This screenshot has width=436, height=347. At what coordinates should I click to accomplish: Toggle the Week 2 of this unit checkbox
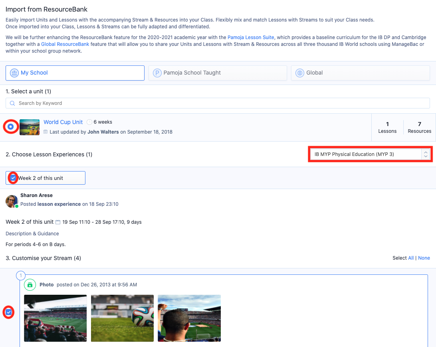13,178
